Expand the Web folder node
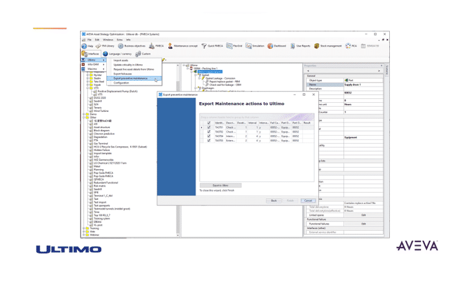 [x=84, y=232]
